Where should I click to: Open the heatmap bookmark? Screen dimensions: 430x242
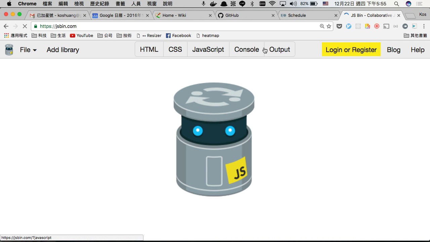coord(208,36)
